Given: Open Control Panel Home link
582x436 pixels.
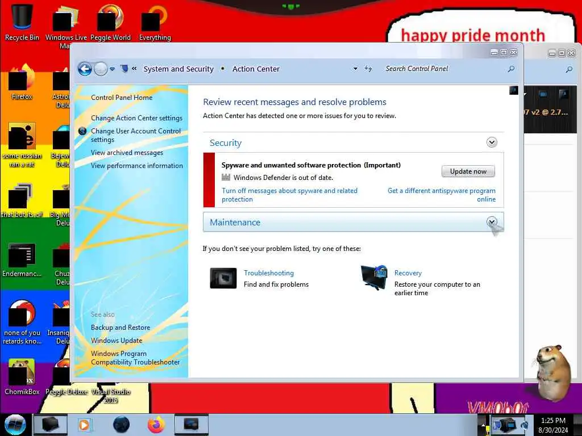Looking at the screenshot, I should pyautogui.click(x=122, y=98).
